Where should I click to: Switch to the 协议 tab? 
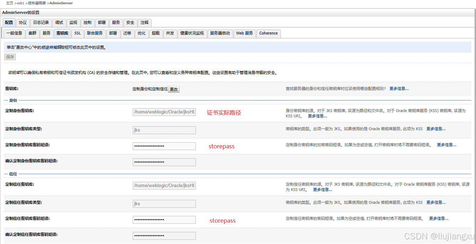(x=23, y=22)
